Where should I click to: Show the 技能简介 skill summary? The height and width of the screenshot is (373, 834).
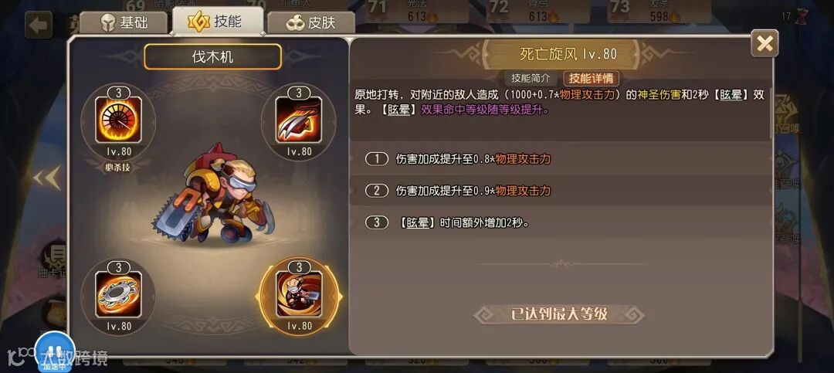coord(531,78)
